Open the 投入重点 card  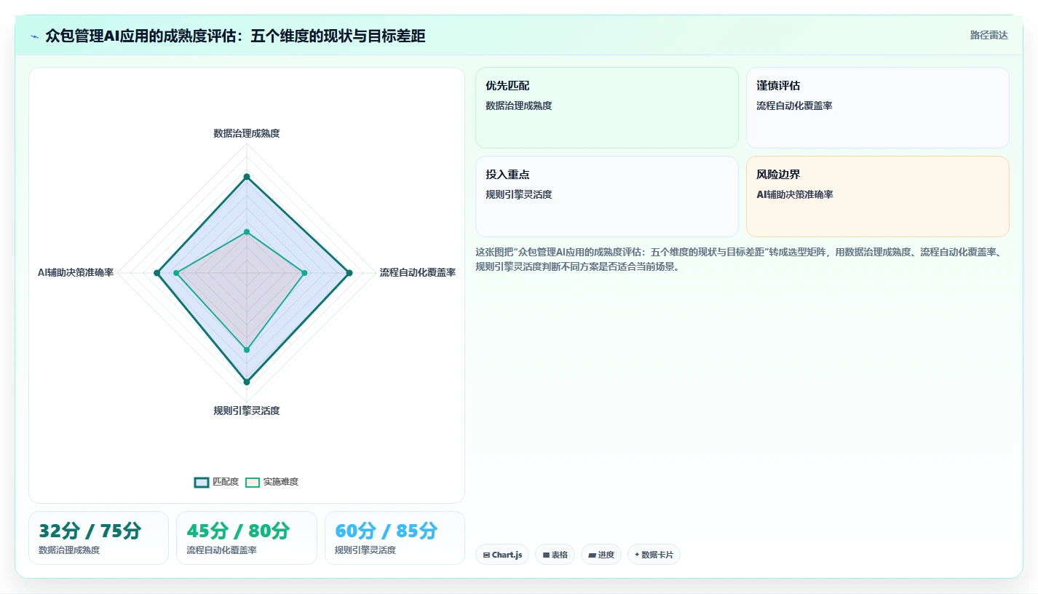click(607, 197)
